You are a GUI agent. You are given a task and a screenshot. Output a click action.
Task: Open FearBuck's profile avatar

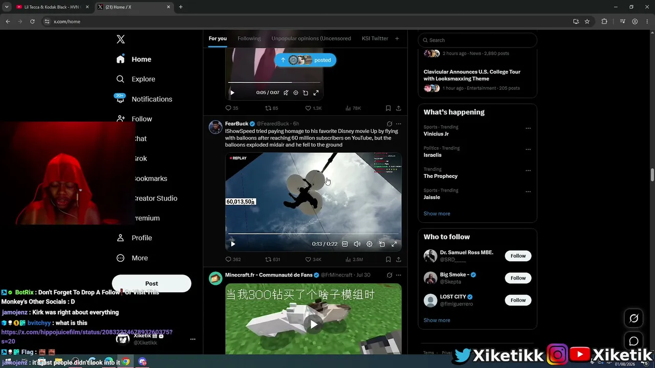215,127
